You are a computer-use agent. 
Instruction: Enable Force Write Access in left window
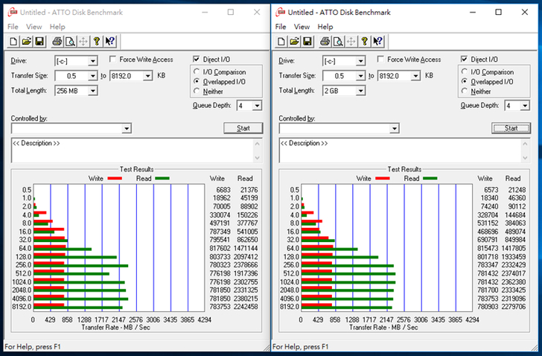point(114,60)
